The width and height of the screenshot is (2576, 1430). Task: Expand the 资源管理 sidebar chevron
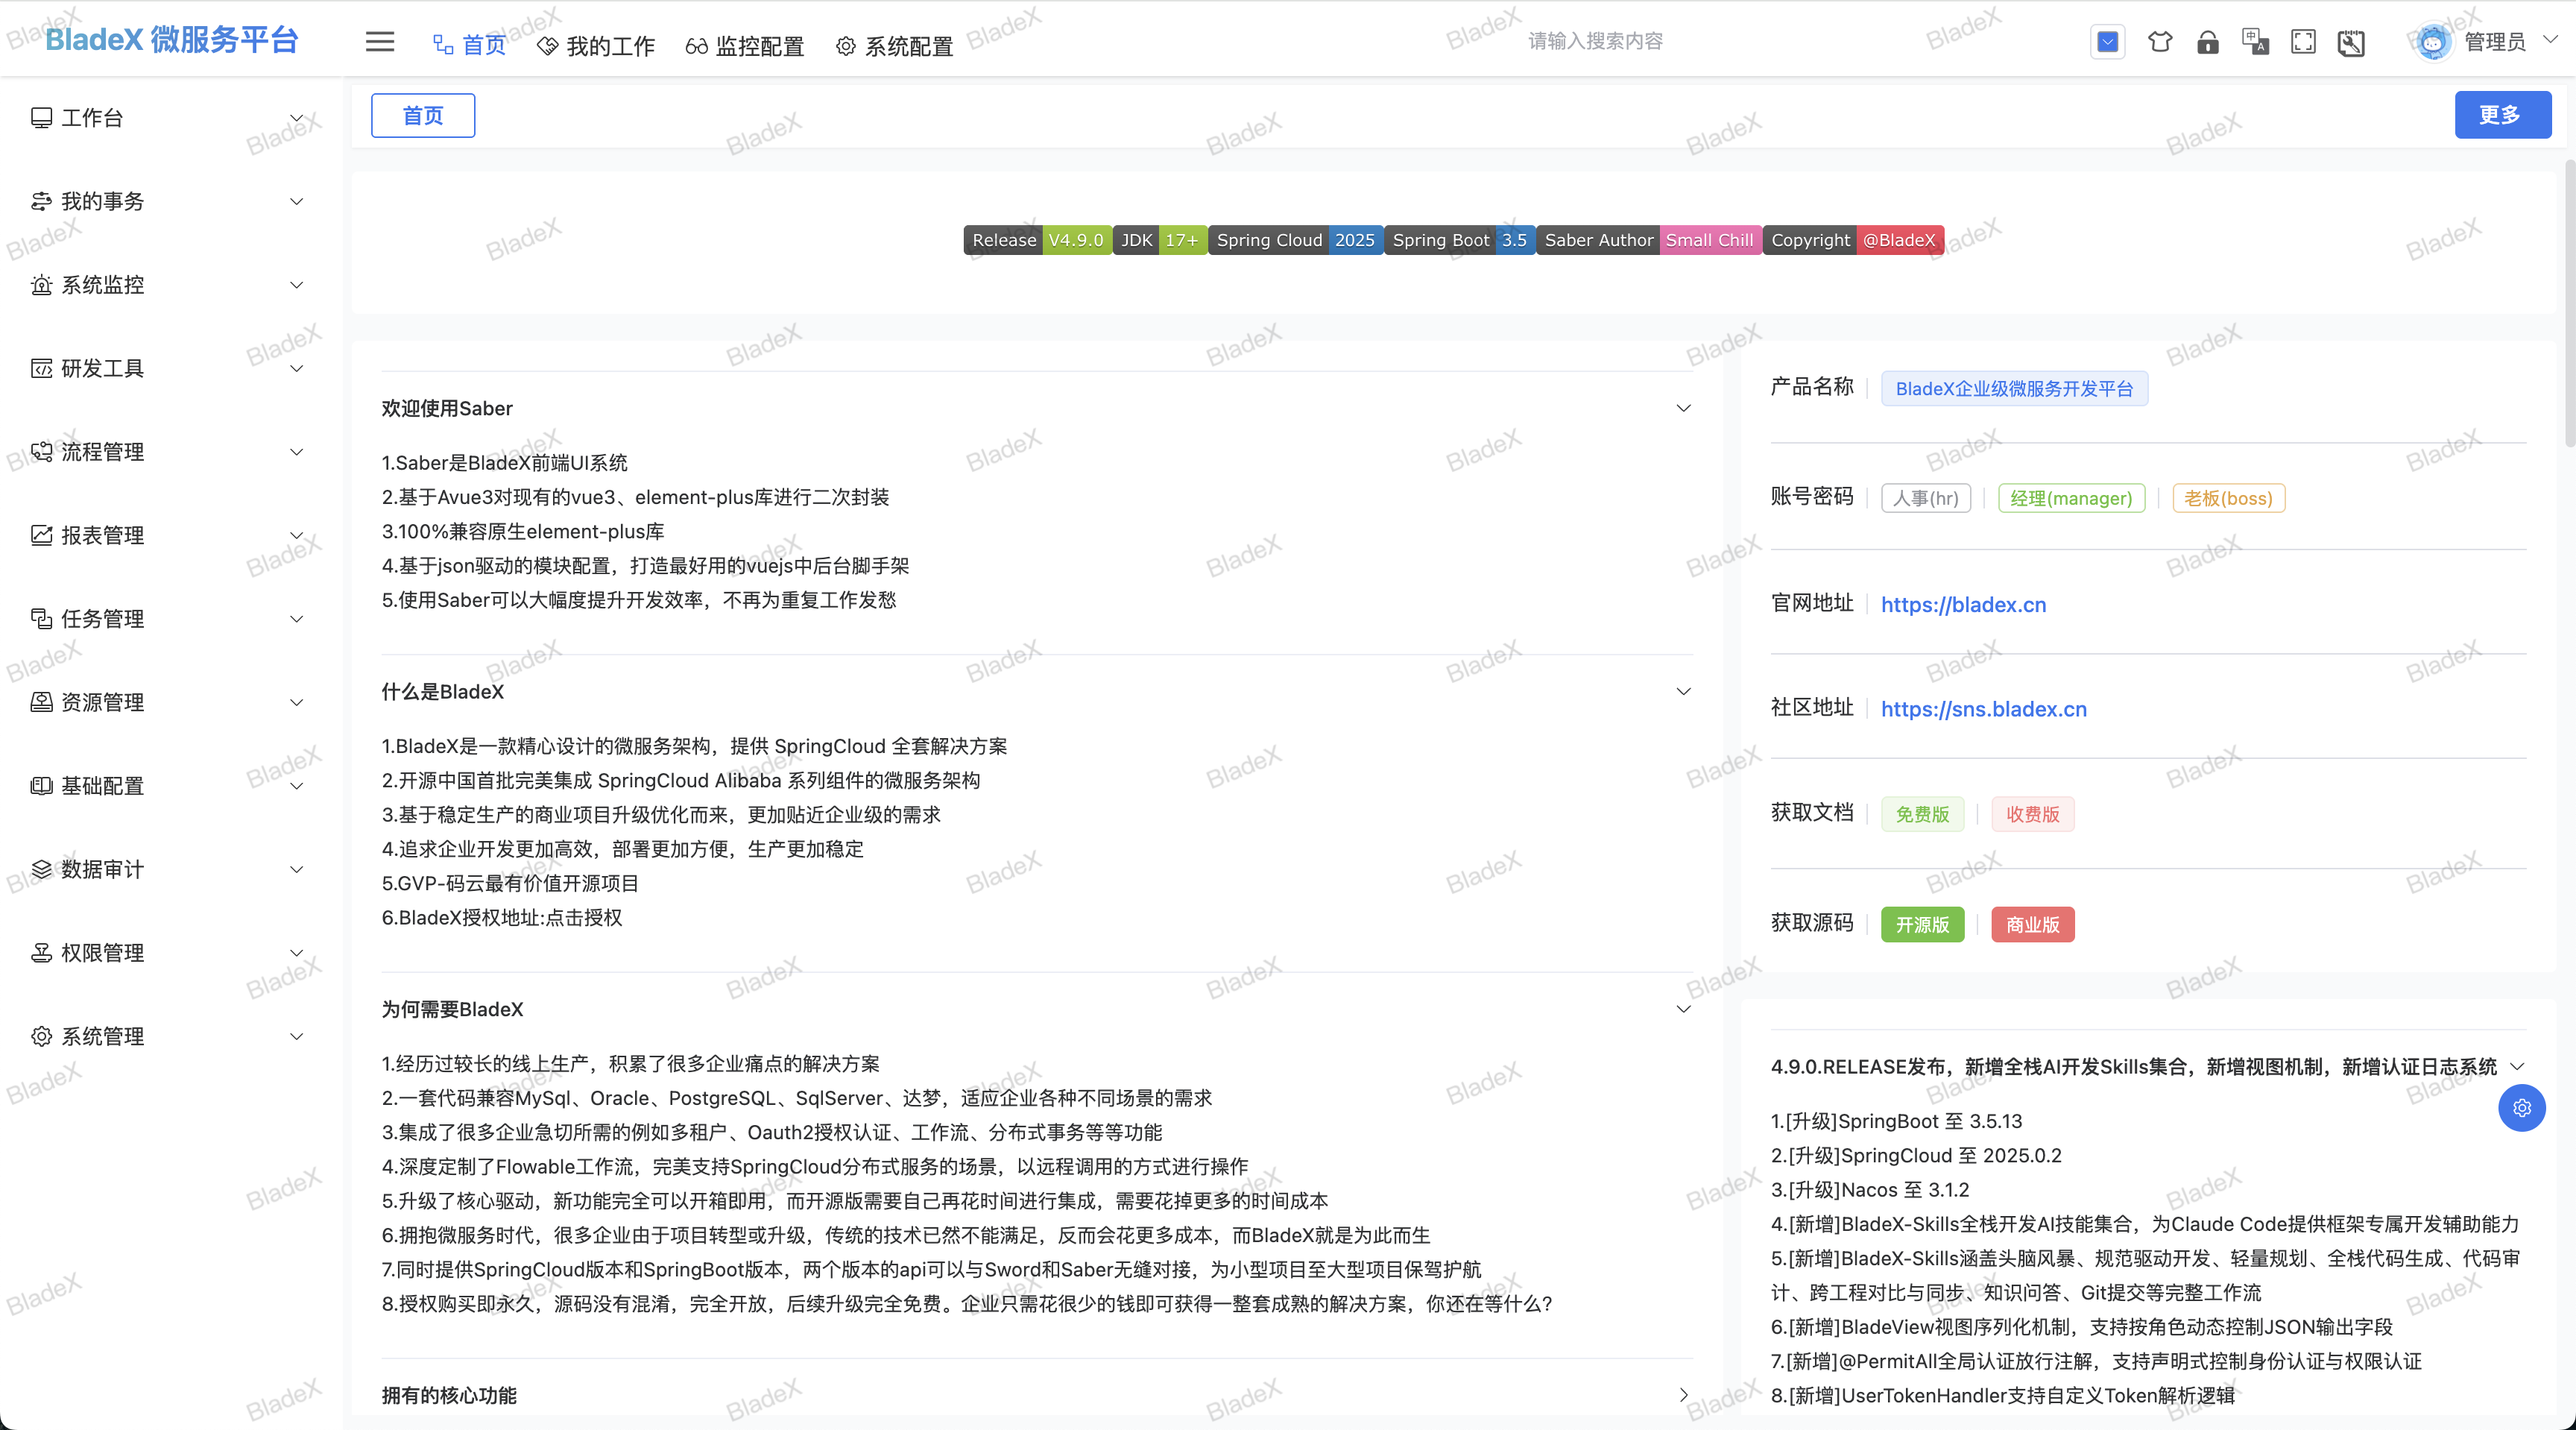pyautogui.click(x=297, y=702)
